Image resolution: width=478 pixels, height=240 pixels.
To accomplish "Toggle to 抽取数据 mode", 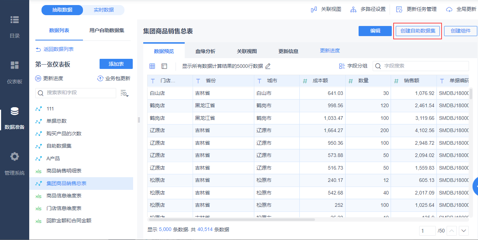I will pos(62,10).
